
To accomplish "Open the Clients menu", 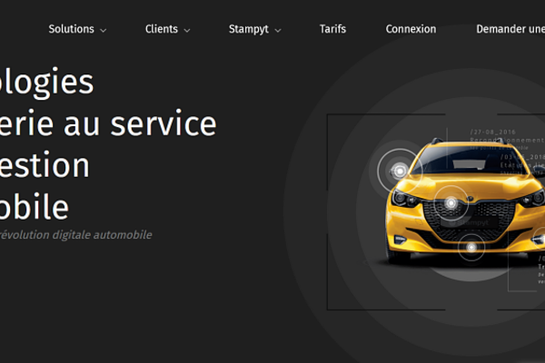I will [162, 29].
